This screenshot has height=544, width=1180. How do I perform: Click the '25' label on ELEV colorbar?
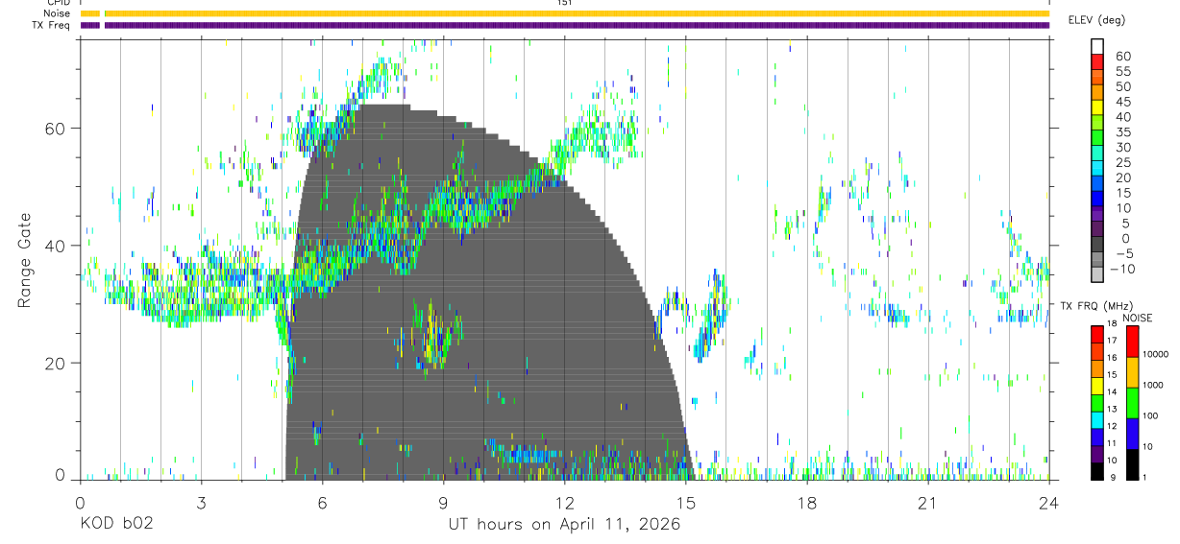[1123, 163]
